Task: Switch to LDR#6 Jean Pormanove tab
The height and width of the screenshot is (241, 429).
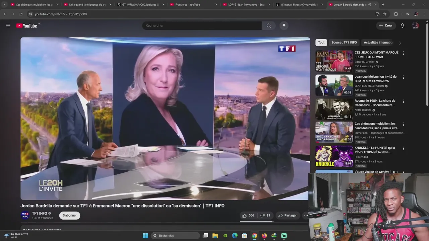Action: pyautogui.click(x=246, y=5)
